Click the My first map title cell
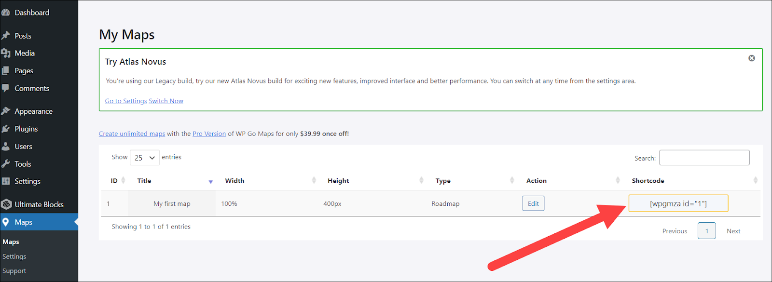Image resolution: width=772 pixels, height=282 pixels. point(172,203)
